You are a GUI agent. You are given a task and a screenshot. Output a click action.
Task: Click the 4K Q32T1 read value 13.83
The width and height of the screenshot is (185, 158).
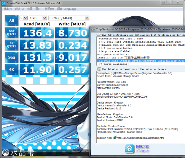37,45
